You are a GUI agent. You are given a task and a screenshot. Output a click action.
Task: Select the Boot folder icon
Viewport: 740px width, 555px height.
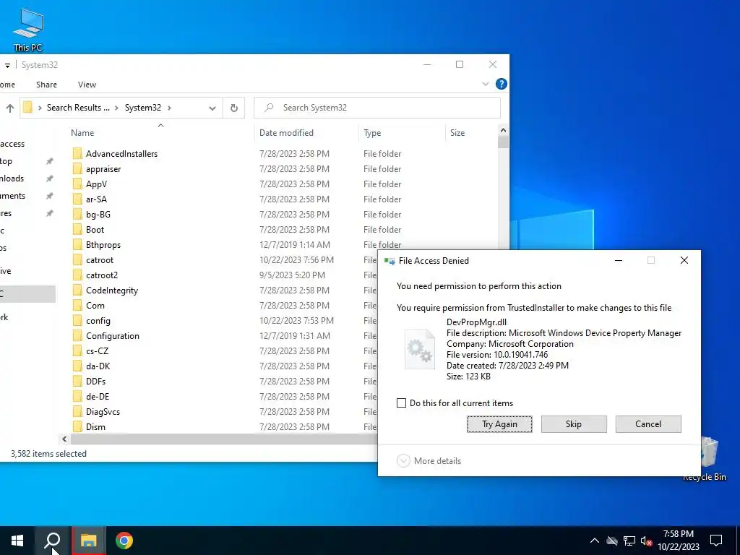(78, 230)
